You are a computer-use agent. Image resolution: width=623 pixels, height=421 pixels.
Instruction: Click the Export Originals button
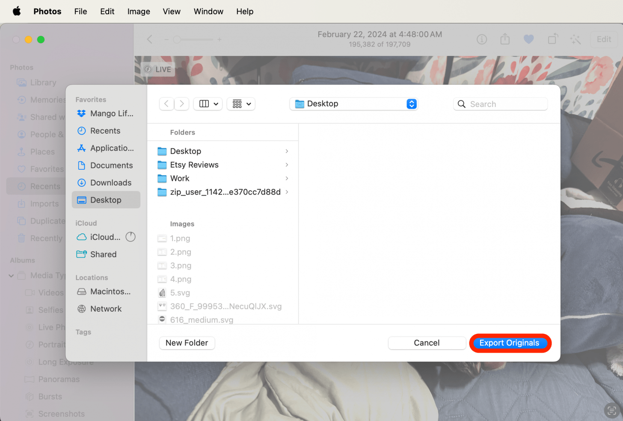tap(510, 343)
